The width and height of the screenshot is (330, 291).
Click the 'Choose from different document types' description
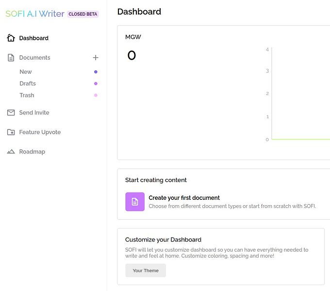pyautogui.click(x=232, y=206)
